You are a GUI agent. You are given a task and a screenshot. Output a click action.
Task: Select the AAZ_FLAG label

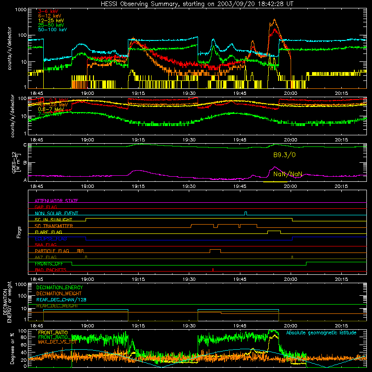(x=46, y=257)
